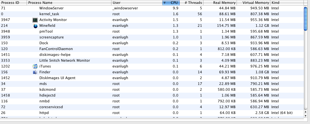
Task: Click the Minefield globe icon
Action: [x=35, y=26]
